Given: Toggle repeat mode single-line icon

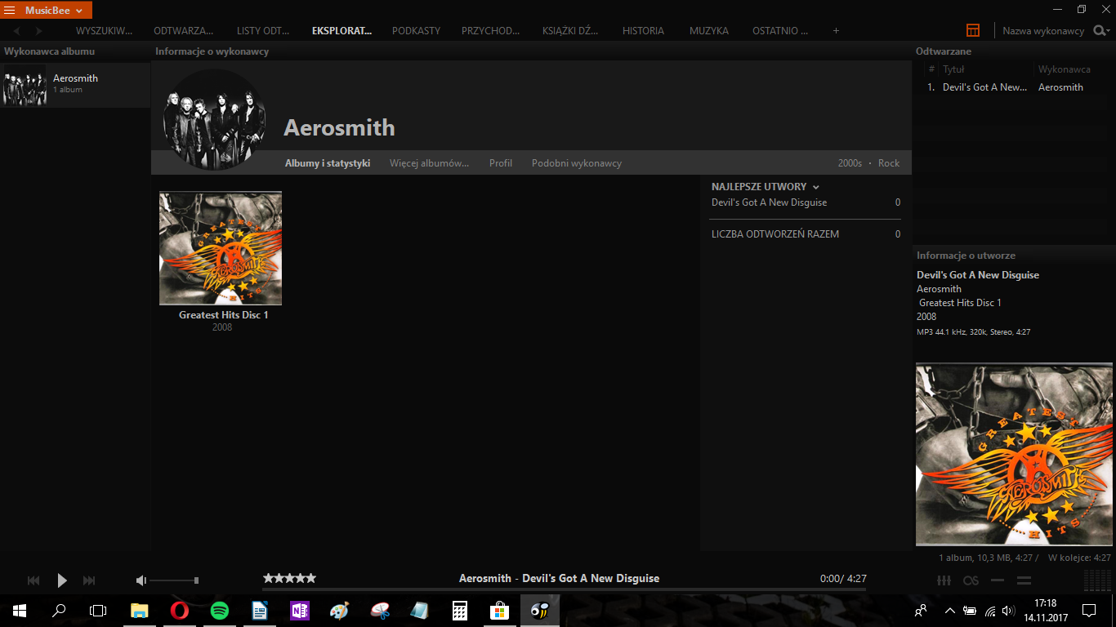Looking at the screenshot, I should tap(997, 580).
